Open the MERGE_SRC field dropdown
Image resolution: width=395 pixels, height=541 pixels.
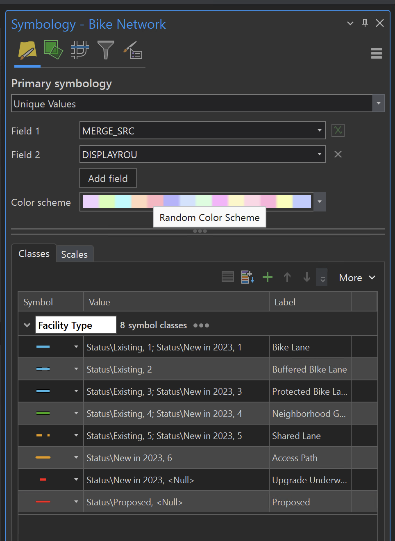[x=319, y=130]
